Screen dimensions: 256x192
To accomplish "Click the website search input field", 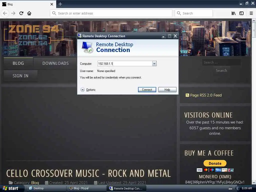I will coord(221,62).
